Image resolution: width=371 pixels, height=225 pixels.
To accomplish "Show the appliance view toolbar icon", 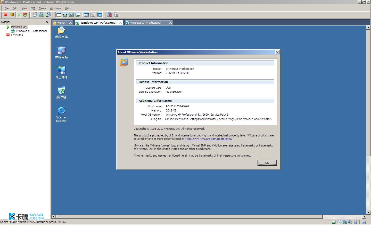I will (x=93, y=15).
